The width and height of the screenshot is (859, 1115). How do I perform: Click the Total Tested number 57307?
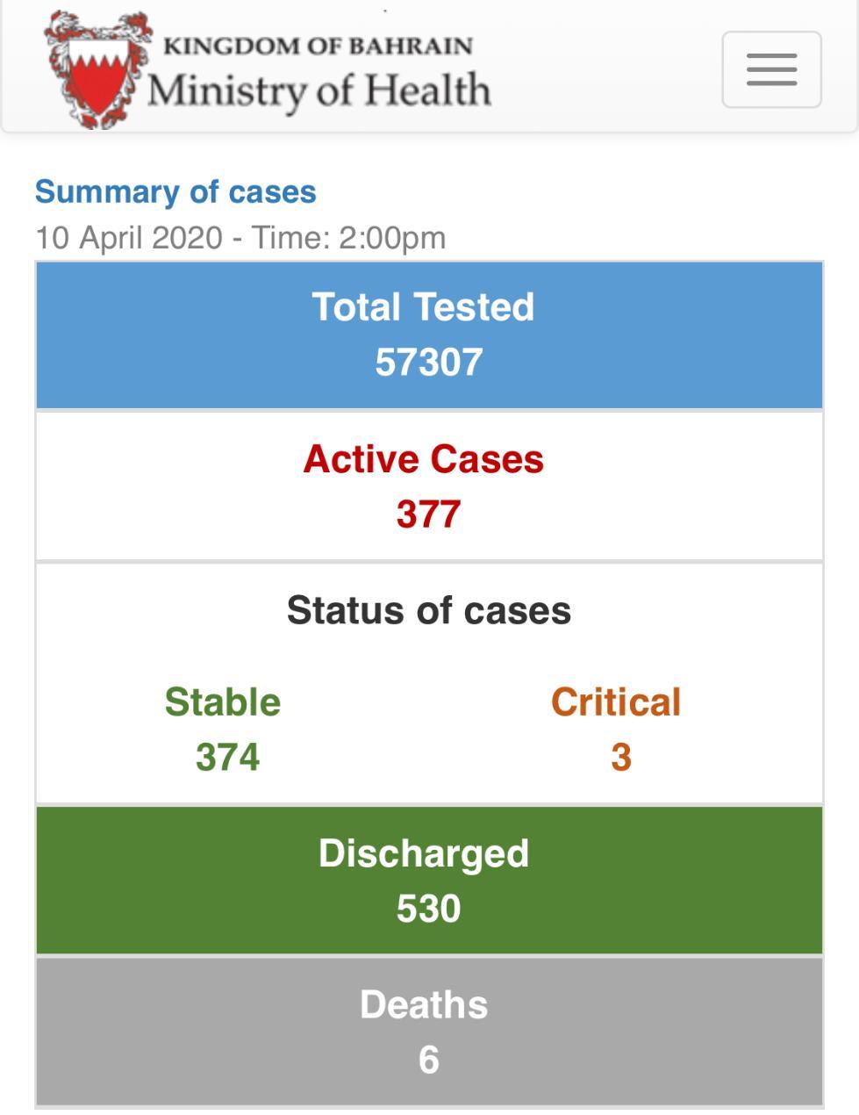point(428,362)
